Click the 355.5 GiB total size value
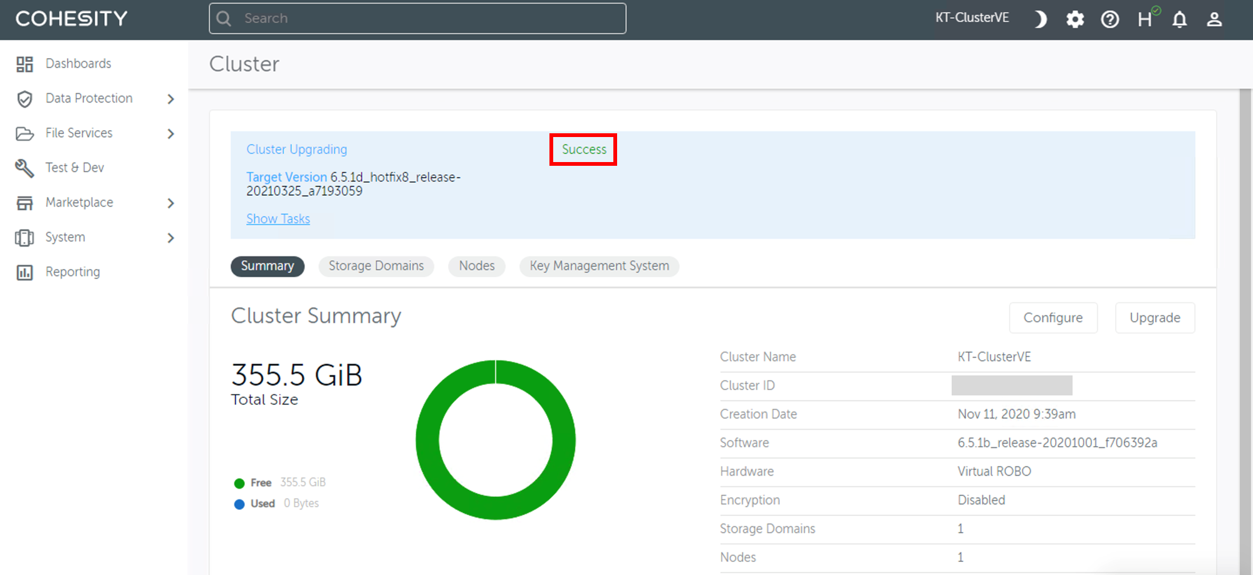 coord(297,375)
